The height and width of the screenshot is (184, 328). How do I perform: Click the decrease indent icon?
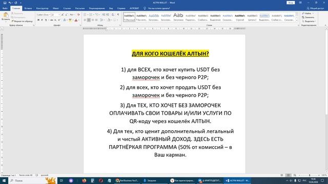click(x=104, y=15)
